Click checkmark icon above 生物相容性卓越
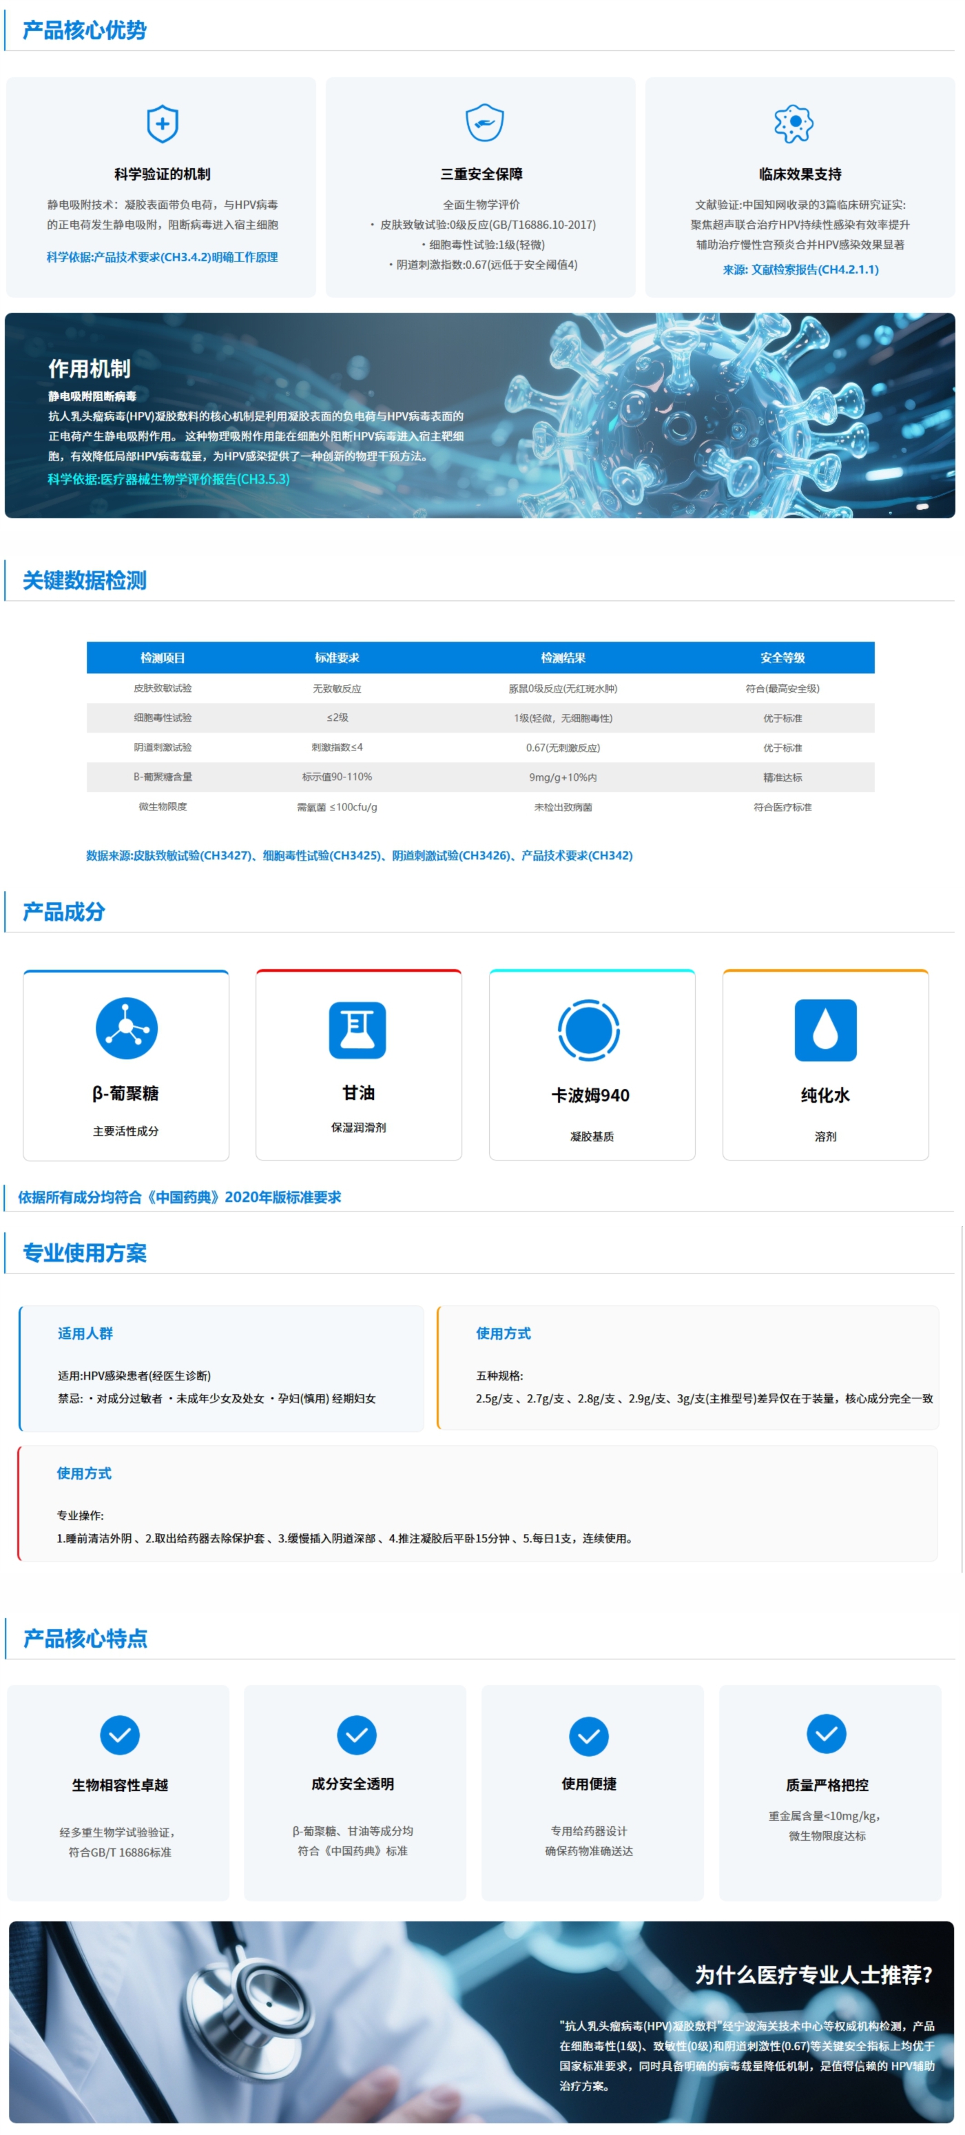Viewport: 965px width, 2135px height. click(x=120, y=1734)
